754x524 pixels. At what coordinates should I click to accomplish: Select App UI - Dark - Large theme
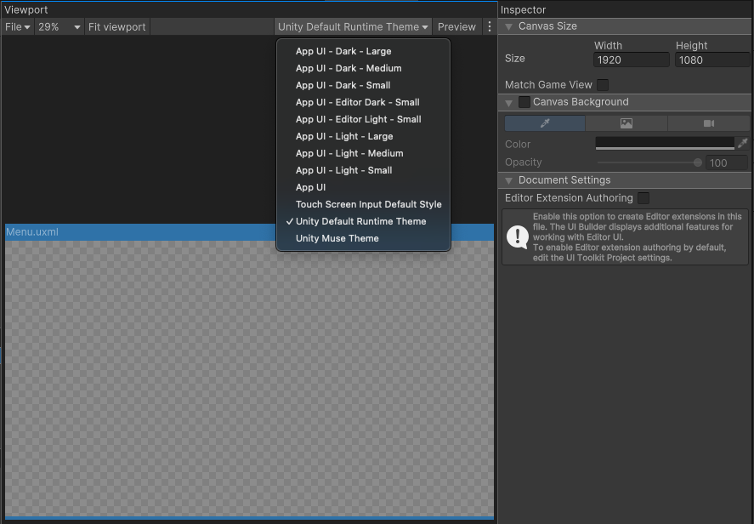343,51
